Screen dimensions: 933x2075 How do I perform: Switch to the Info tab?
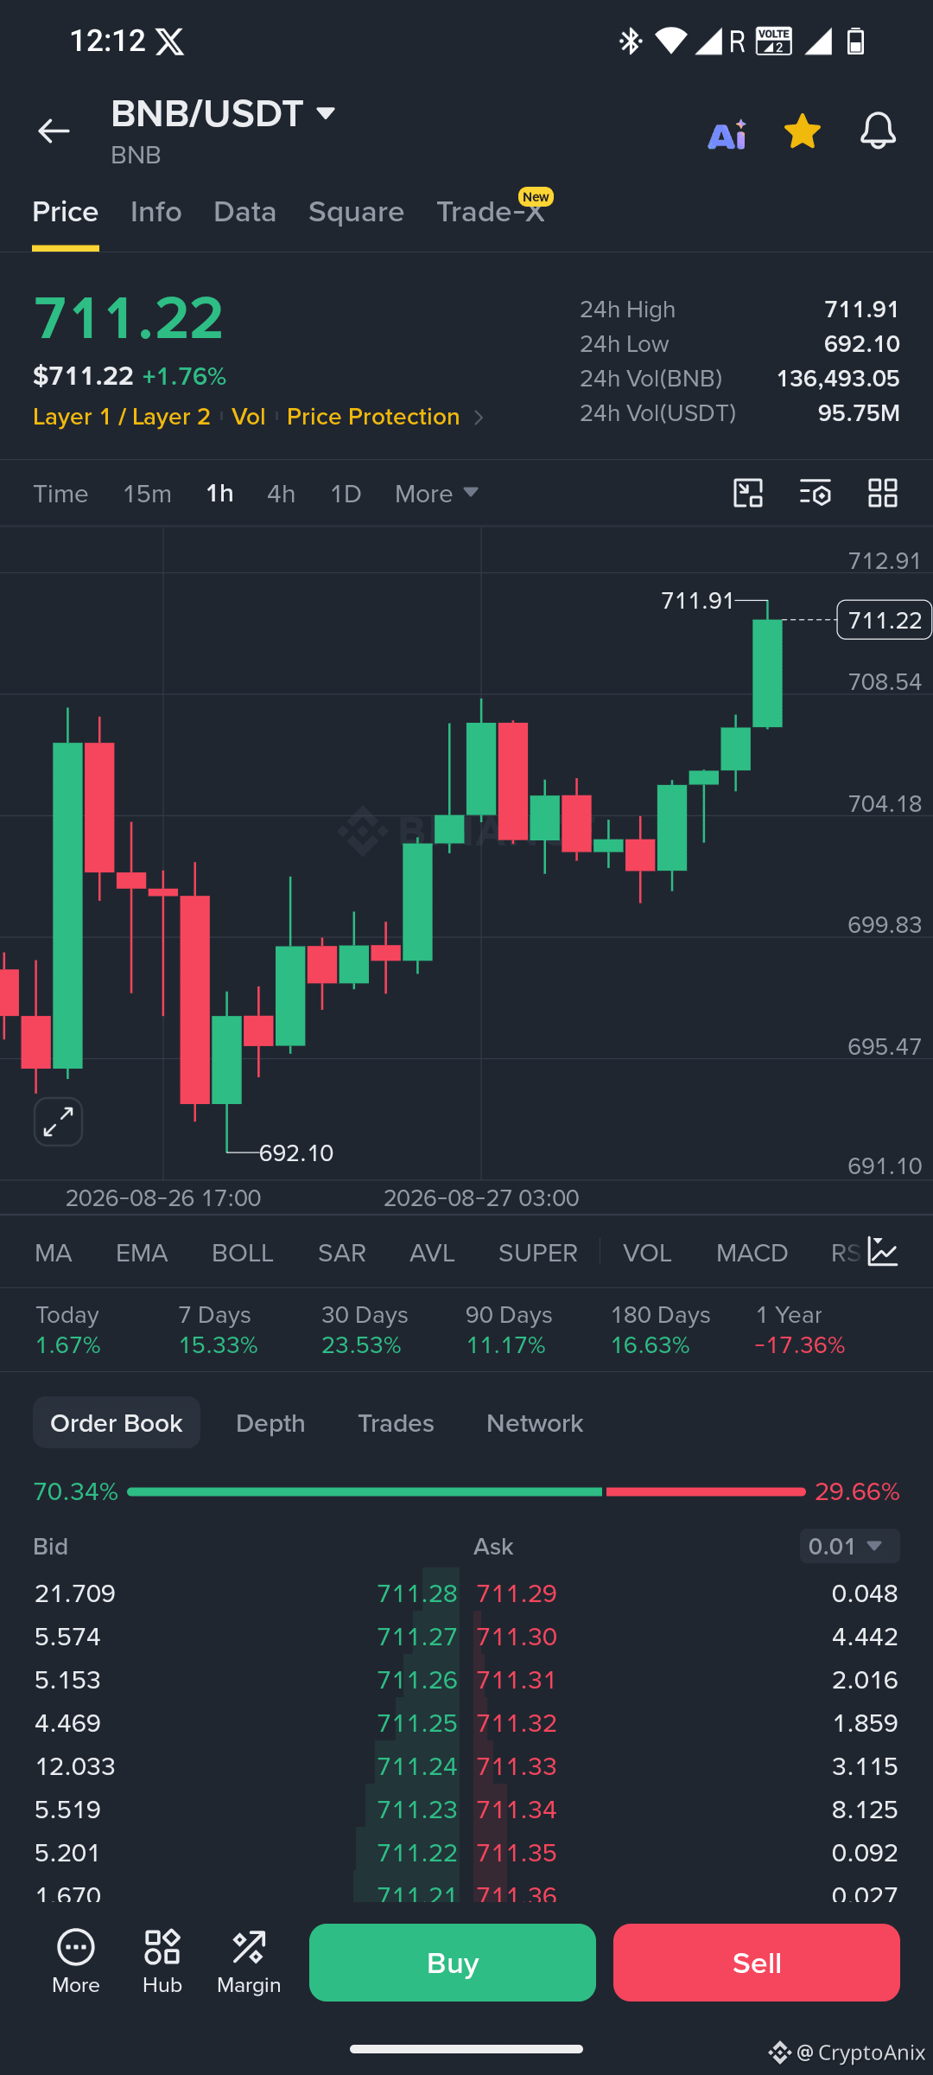tap(156, 212)
